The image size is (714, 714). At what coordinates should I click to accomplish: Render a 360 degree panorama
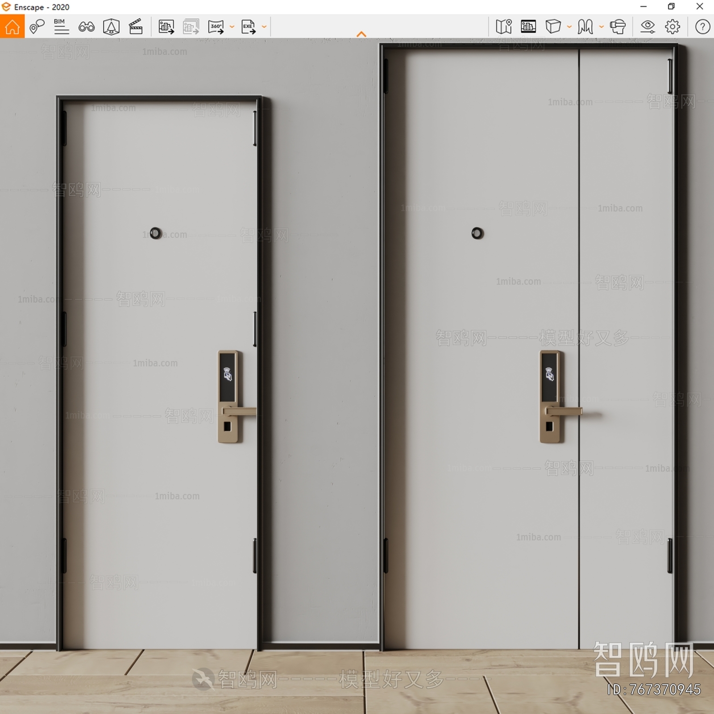point(216,27)
